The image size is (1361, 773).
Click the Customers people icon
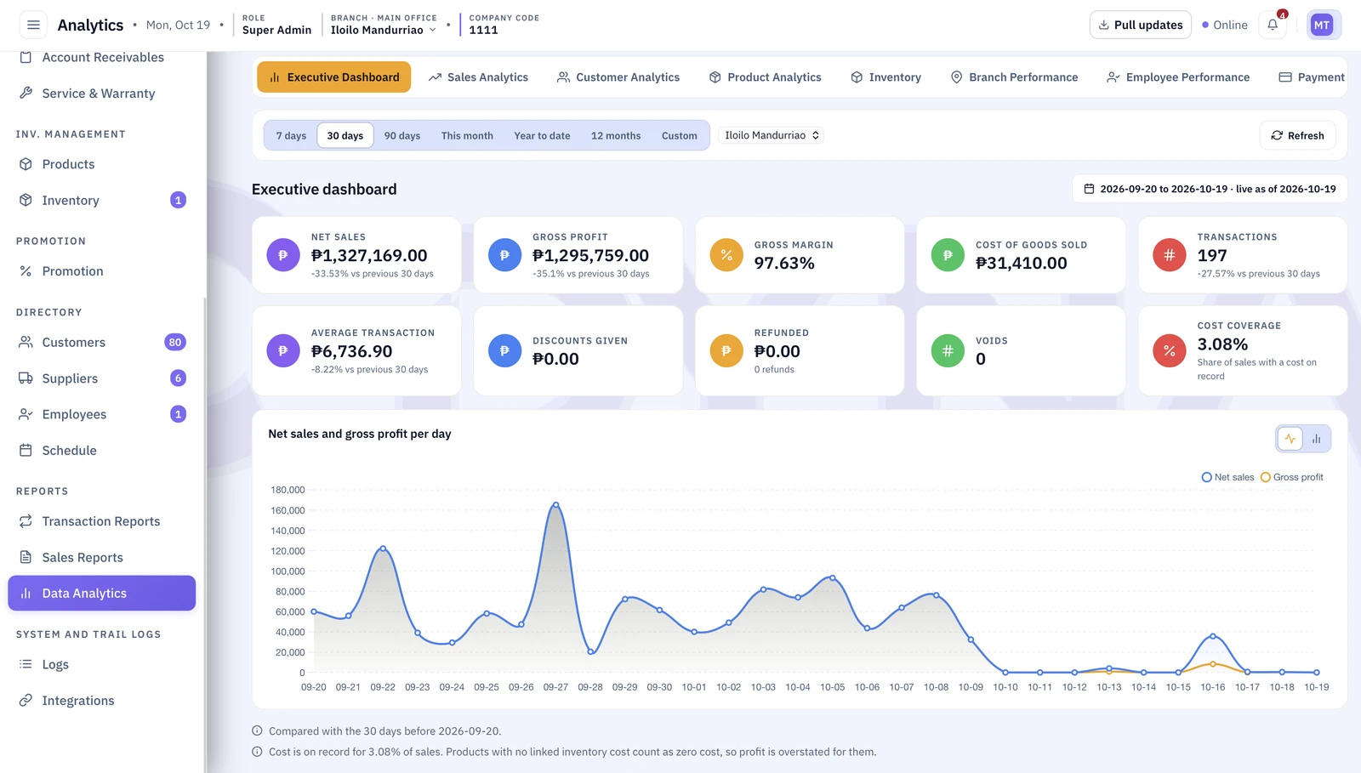26,342
